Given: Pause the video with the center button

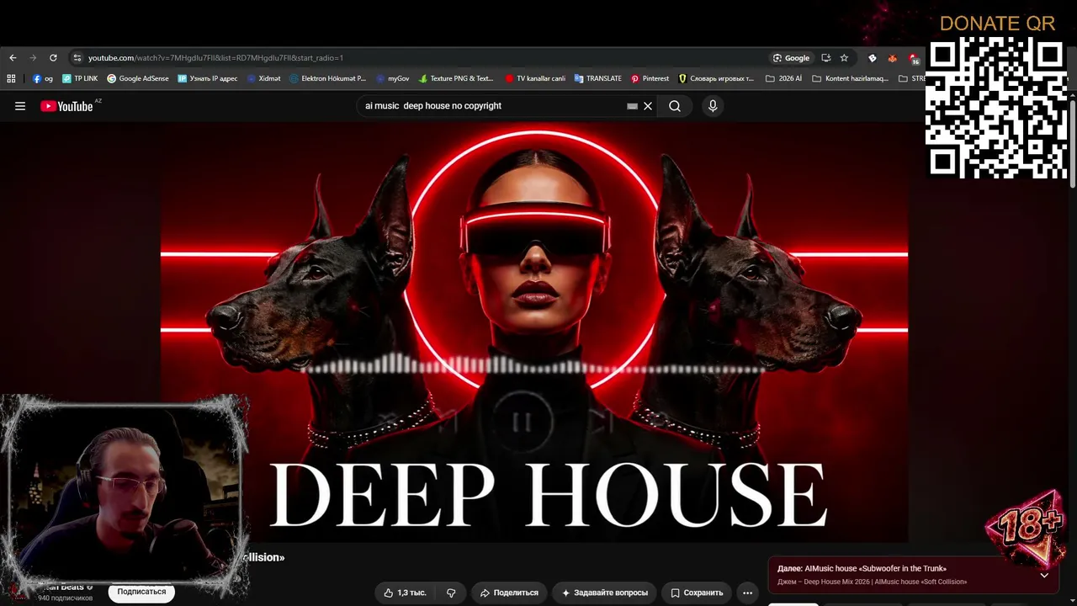Looking at the screenshot, I should [523, 421].
